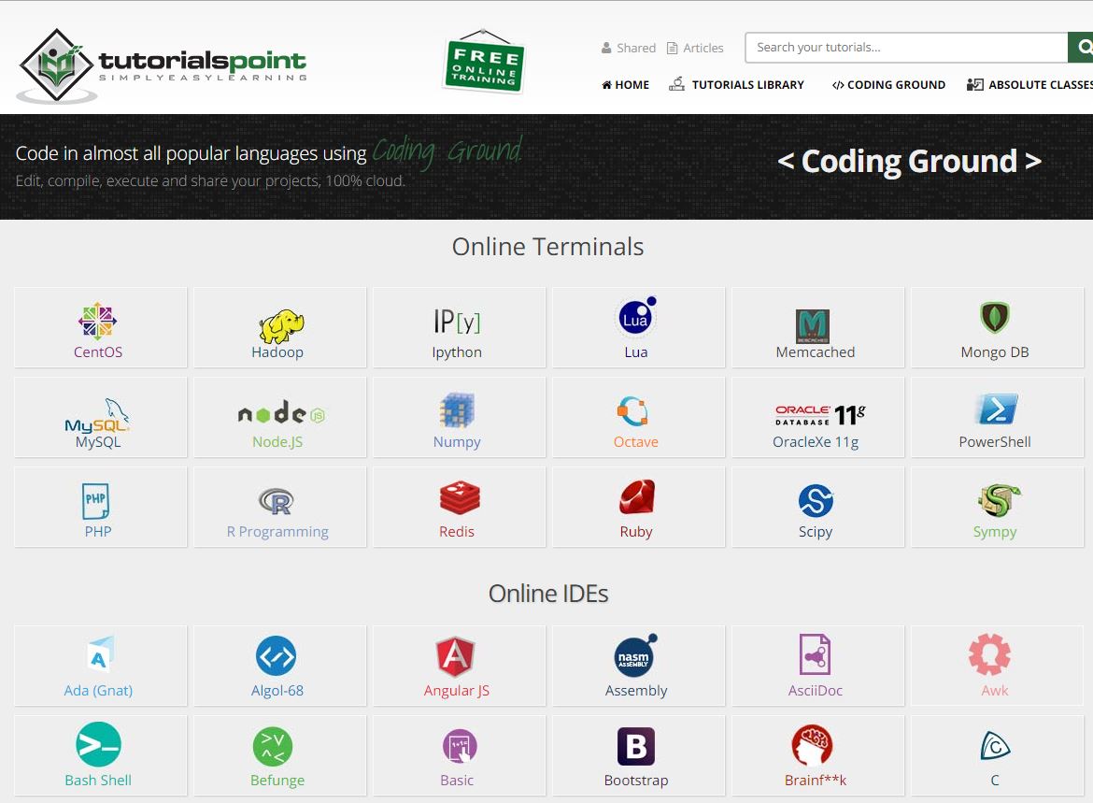Click the "Algol-68" label text
The height and width of the screenshot is (803, 1093).
pyautogui.click(x=277, y=691)
